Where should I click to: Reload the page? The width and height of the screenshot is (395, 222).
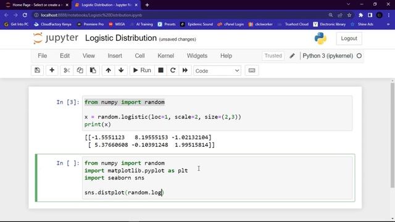tap(25, 15)
